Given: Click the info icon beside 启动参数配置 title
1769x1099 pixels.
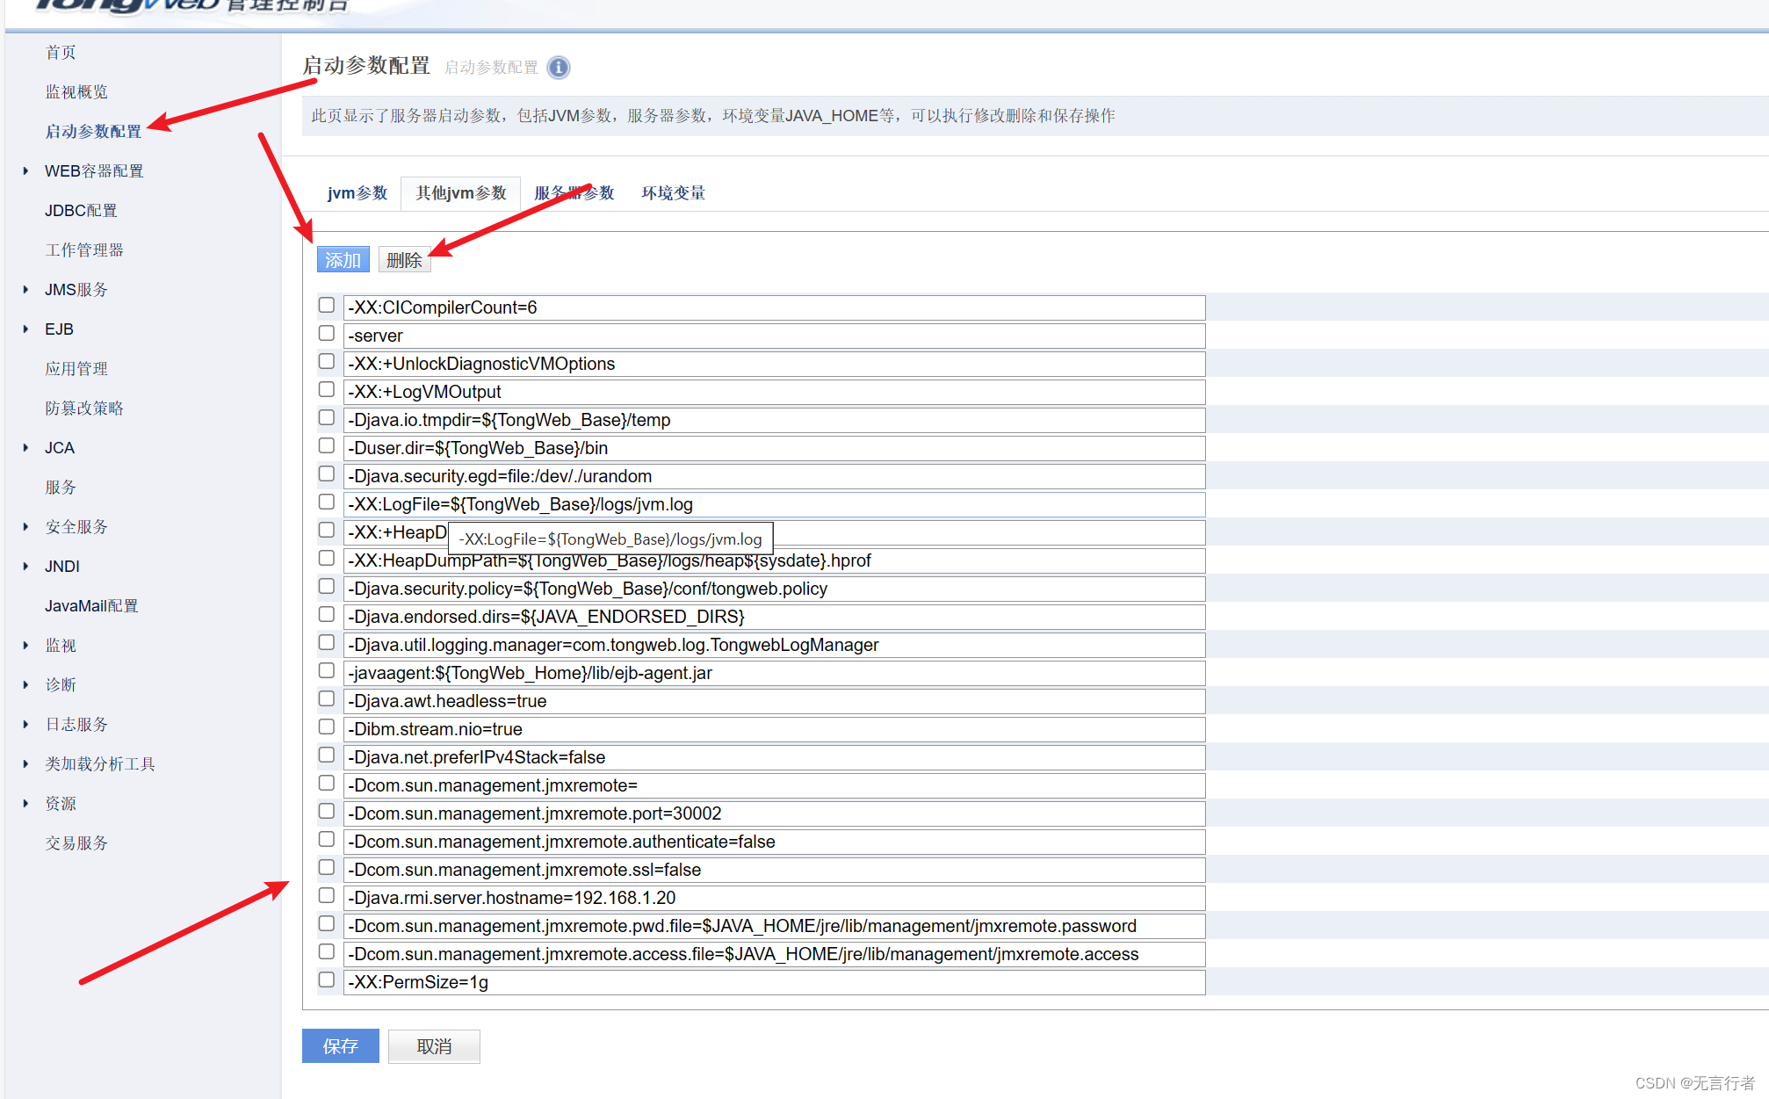Looking at the screenshot, I should (x=558, y=68).
